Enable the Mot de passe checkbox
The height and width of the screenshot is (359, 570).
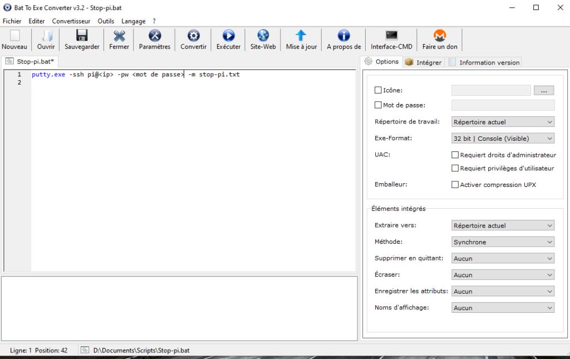pyautogui.click(x=378, y=105)
